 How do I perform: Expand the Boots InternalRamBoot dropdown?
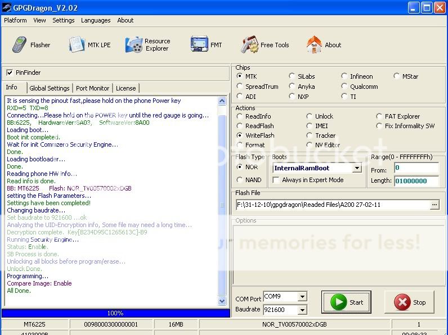[357, 168]
